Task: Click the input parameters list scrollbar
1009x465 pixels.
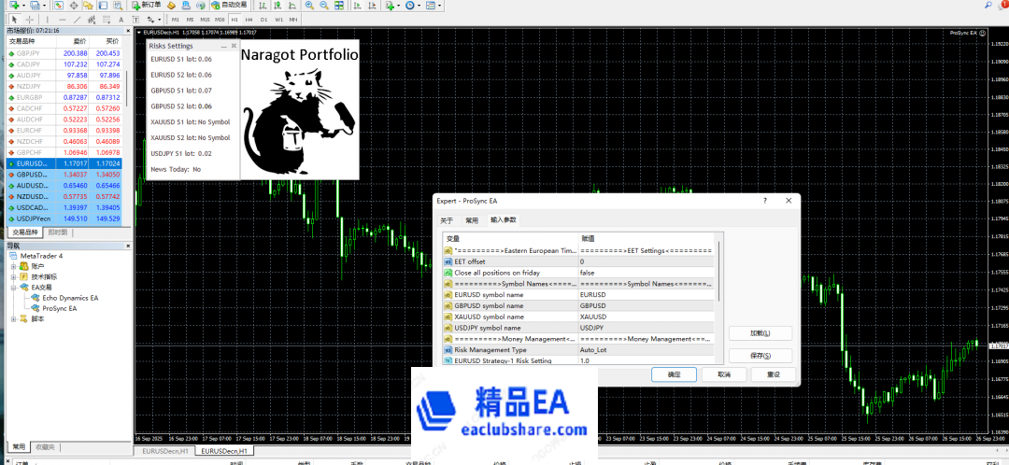Action: coord(718,270)
